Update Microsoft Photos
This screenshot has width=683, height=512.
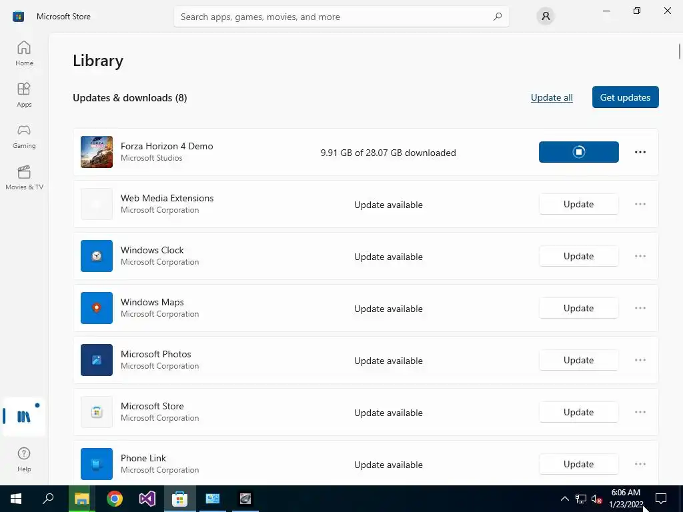click(x=578, y=360)
